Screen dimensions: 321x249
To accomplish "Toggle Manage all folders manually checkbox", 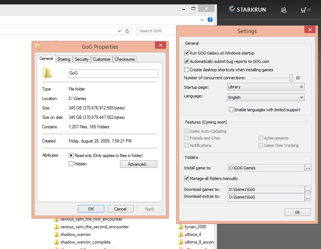I will point(186,178).
